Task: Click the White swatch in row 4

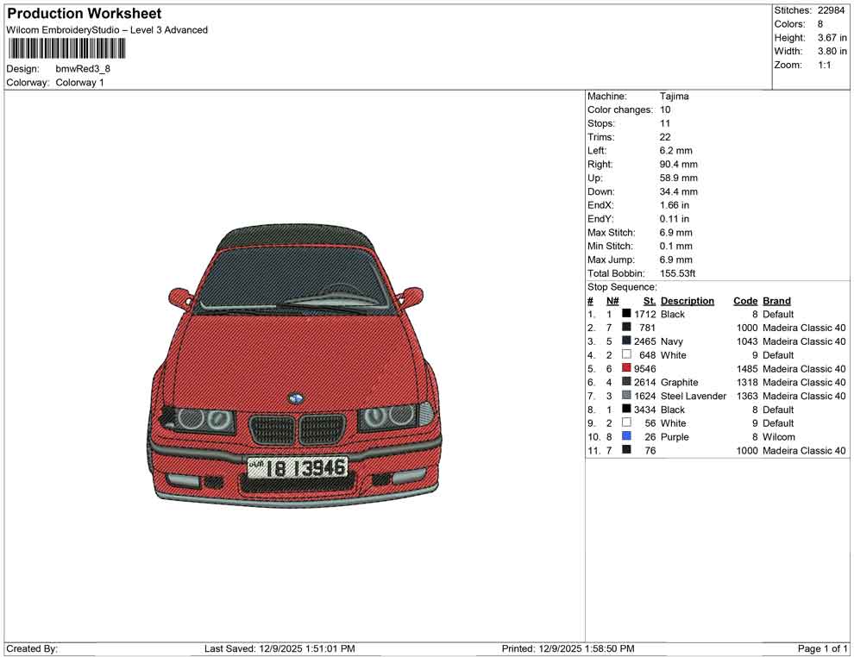Action: click(x=626, y=354)
